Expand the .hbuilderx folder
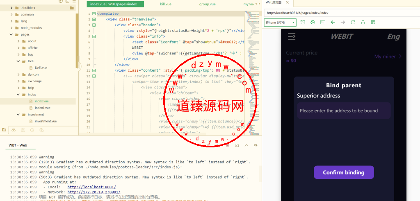 pos(11,8)
